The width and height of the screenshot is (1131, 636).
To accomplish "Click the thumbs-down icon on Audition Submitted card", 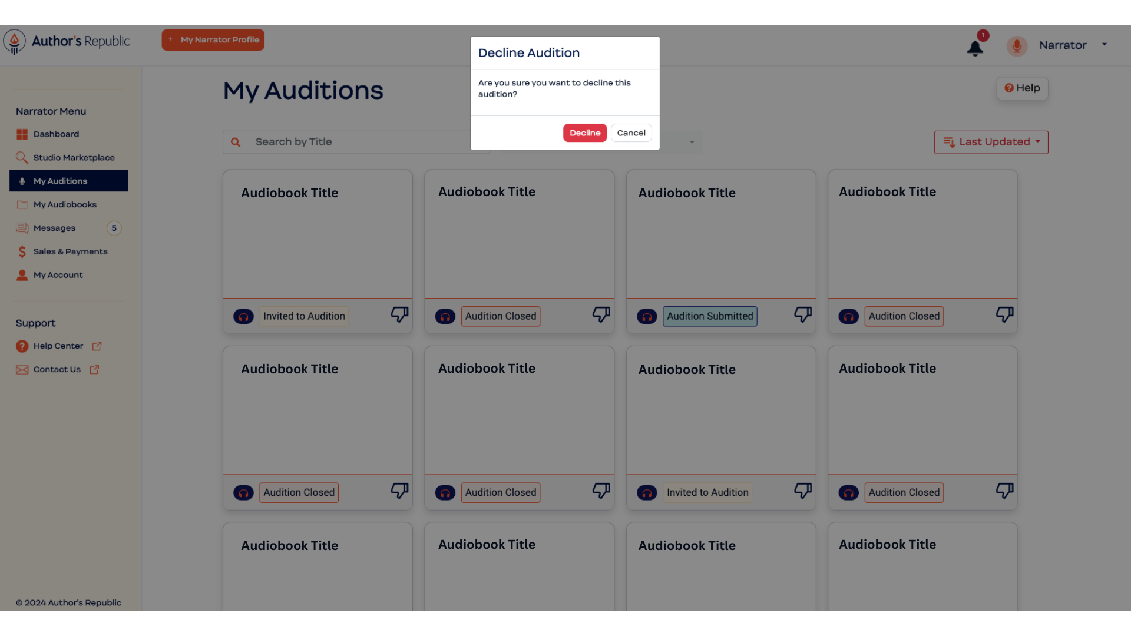I will coord(803,314).
